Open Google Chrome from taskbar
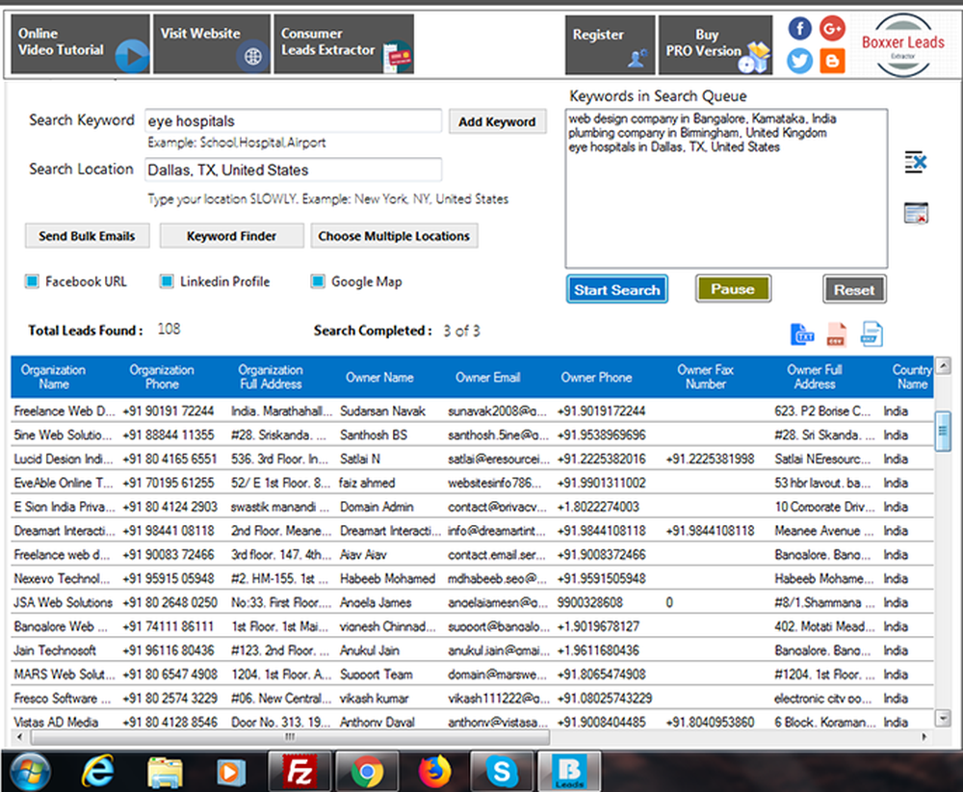The image size is (963, 792). pos(367,772)
